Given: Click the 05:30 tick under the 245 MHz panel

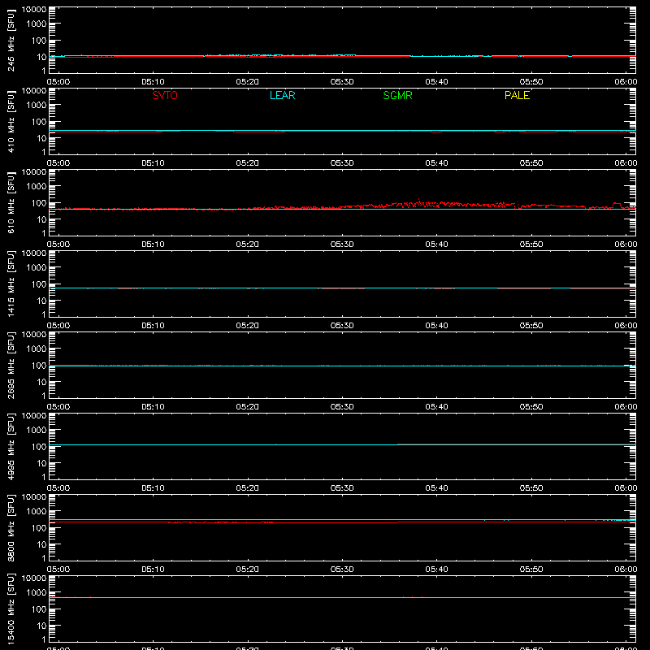Looking at the screenshot, I should 342,82.
